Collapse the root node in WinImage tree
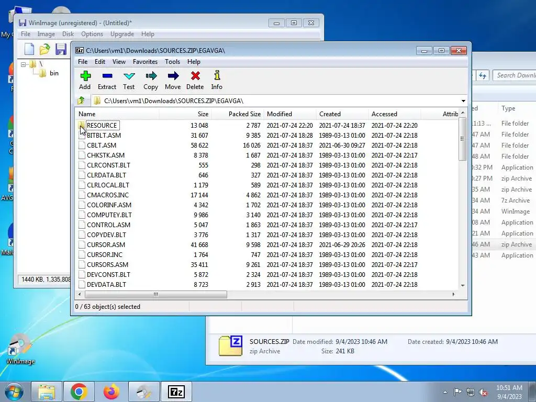Screen dimensions: 536x402 tap(23, 64)
